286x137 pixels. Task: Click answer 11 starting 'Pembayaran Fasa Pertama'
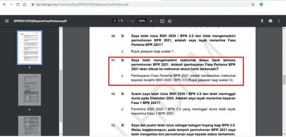coord(183,78)
